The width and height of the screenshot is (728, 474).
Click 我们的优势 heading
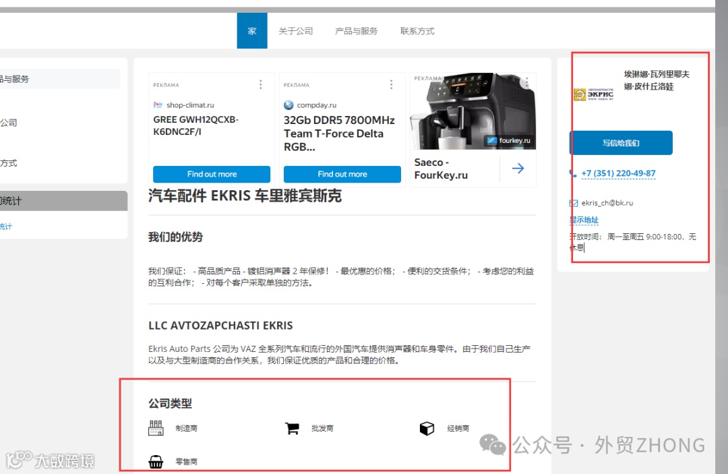pyautogui.click(x=175, y=237)
